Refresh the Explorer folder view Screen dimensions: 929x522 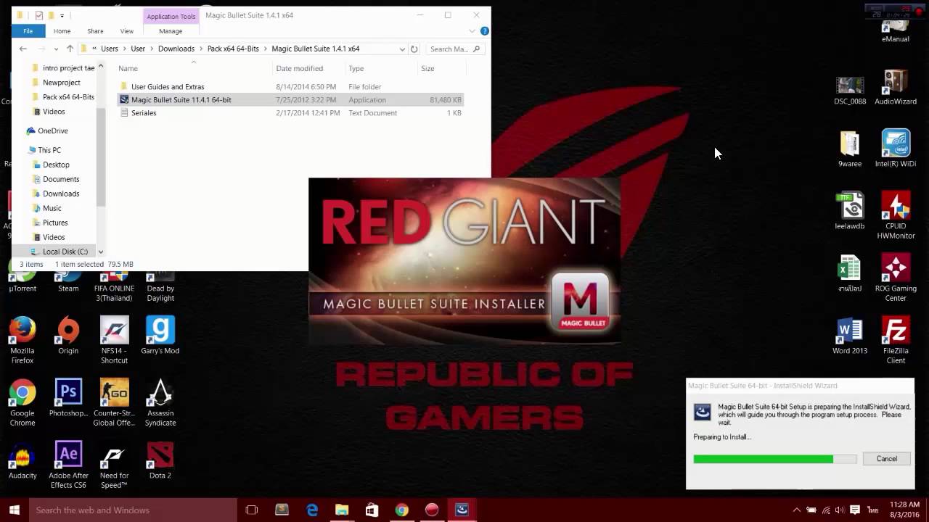pos(414,49)
